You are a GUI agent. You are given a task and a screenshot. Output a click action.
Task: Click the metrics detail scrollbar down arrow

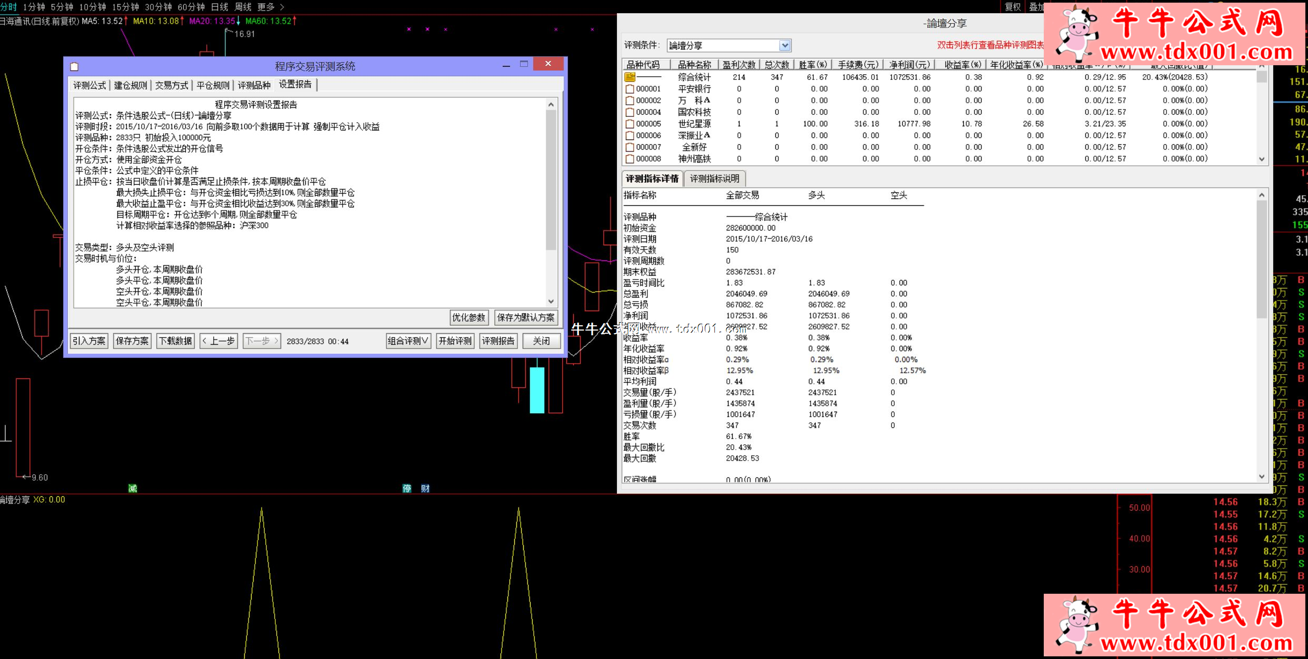tap(1262, 476)
